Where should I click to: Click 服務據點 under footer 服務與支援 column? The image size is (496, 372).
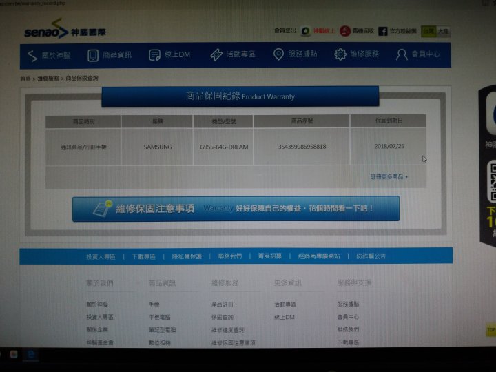pyautogui.click(x=348, y=304)
